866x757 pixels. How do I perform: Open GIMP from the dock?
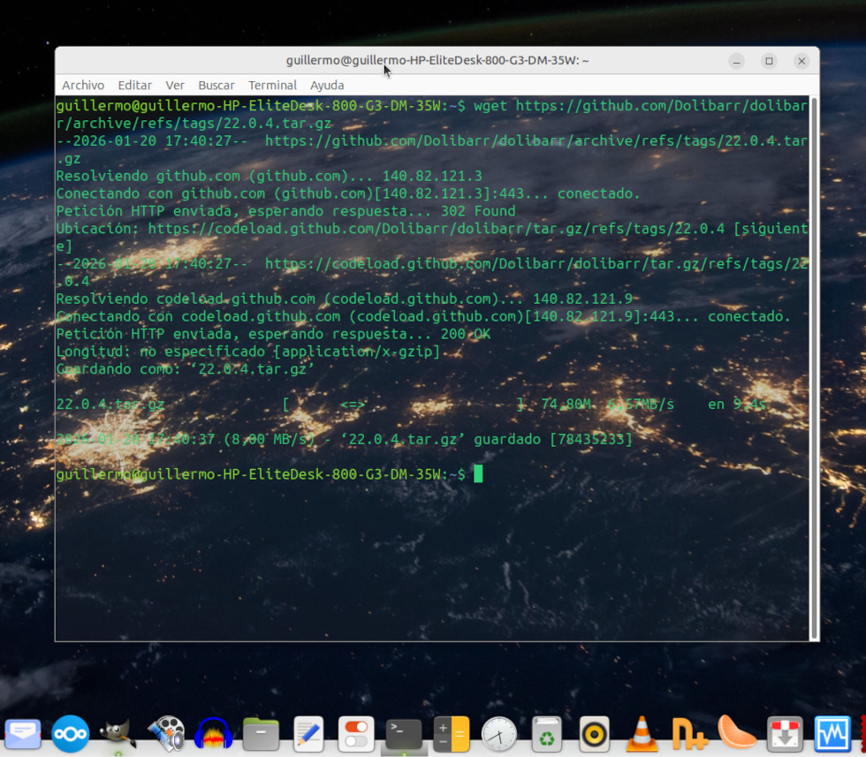pyautogui.click(x=118, y=733)
